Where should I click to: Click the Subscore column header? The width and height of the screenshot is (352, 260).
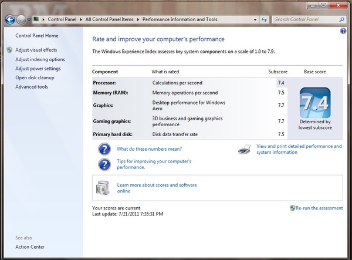[x=278, y=72]
